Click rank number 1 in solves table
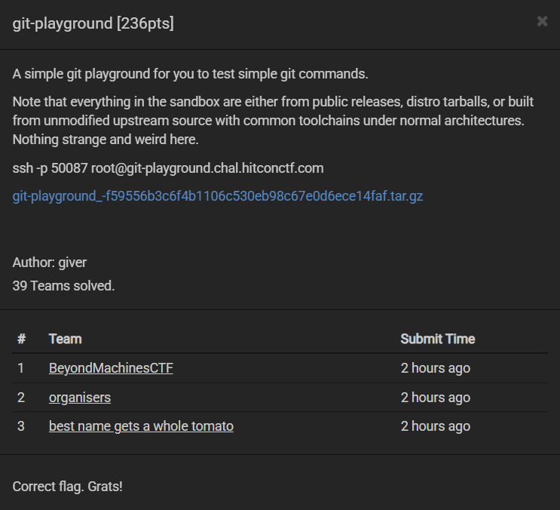This screenshot has height=510, width=560. tap(21, 368)
